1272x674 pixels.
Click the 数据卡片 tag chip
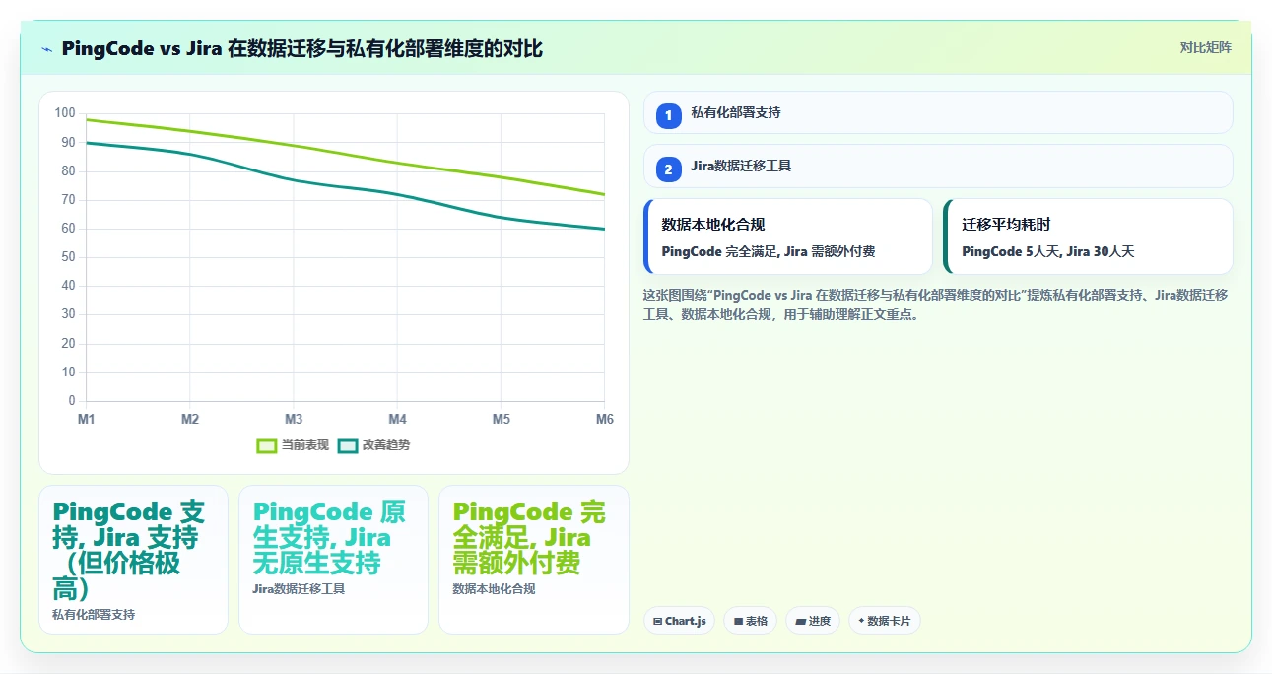(x=884, y=621)
